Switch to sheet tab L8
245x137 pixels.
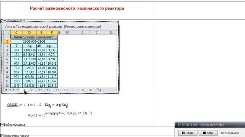(x=90, y=90)
